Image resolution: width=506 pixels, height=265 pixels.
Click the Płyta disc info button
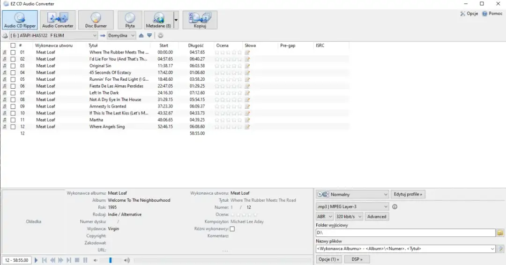click(130, 20)
